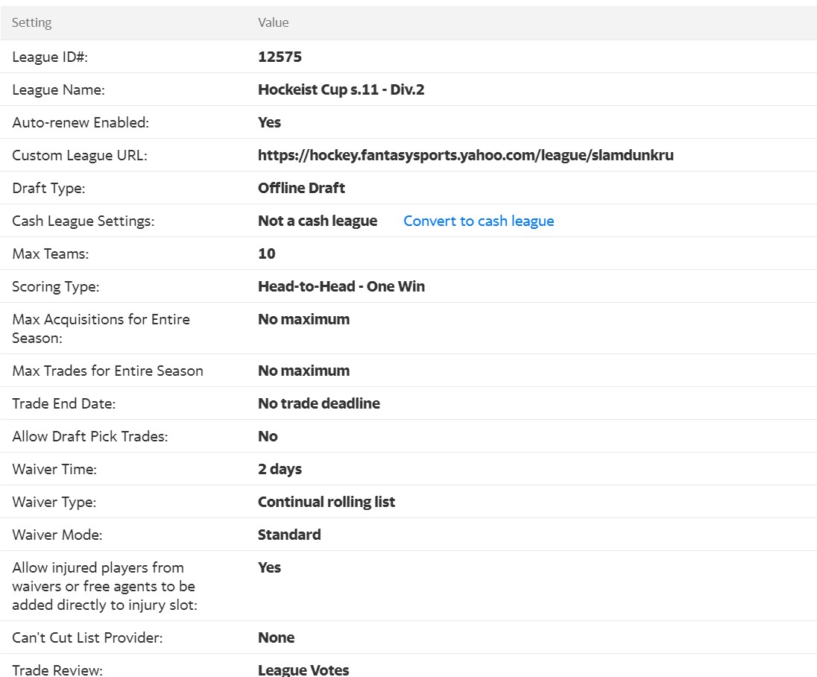The height and width of the screenshot is (677, 817).
Task: Click the Not a cash league text
Action: coord(318,221)
